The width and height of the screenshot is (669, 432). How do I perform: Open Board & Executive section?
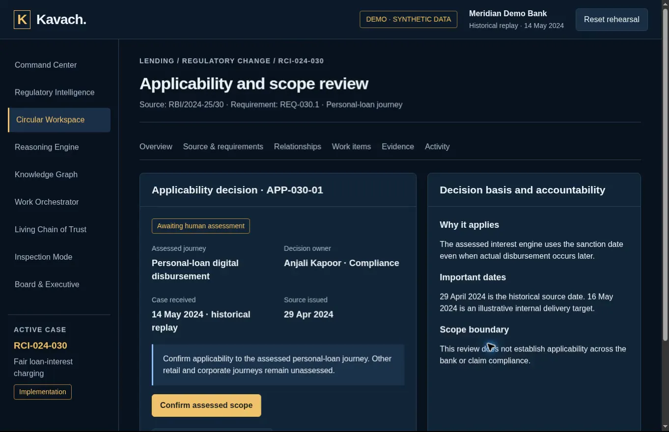pos(47,285)
